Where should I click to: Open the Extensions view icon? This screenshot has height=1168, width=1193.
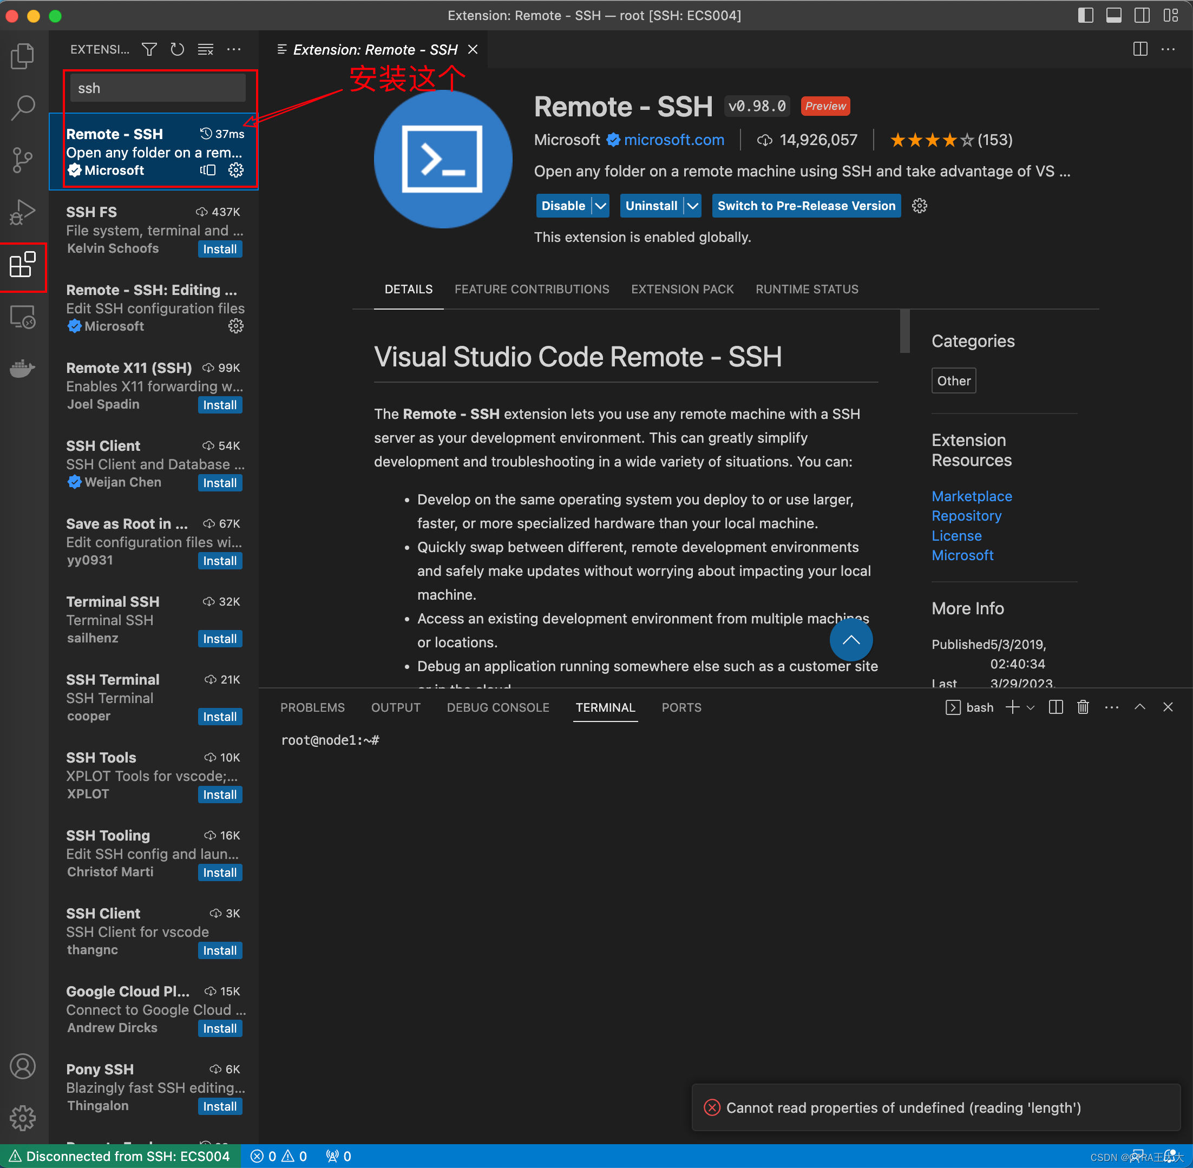[23, 265]
